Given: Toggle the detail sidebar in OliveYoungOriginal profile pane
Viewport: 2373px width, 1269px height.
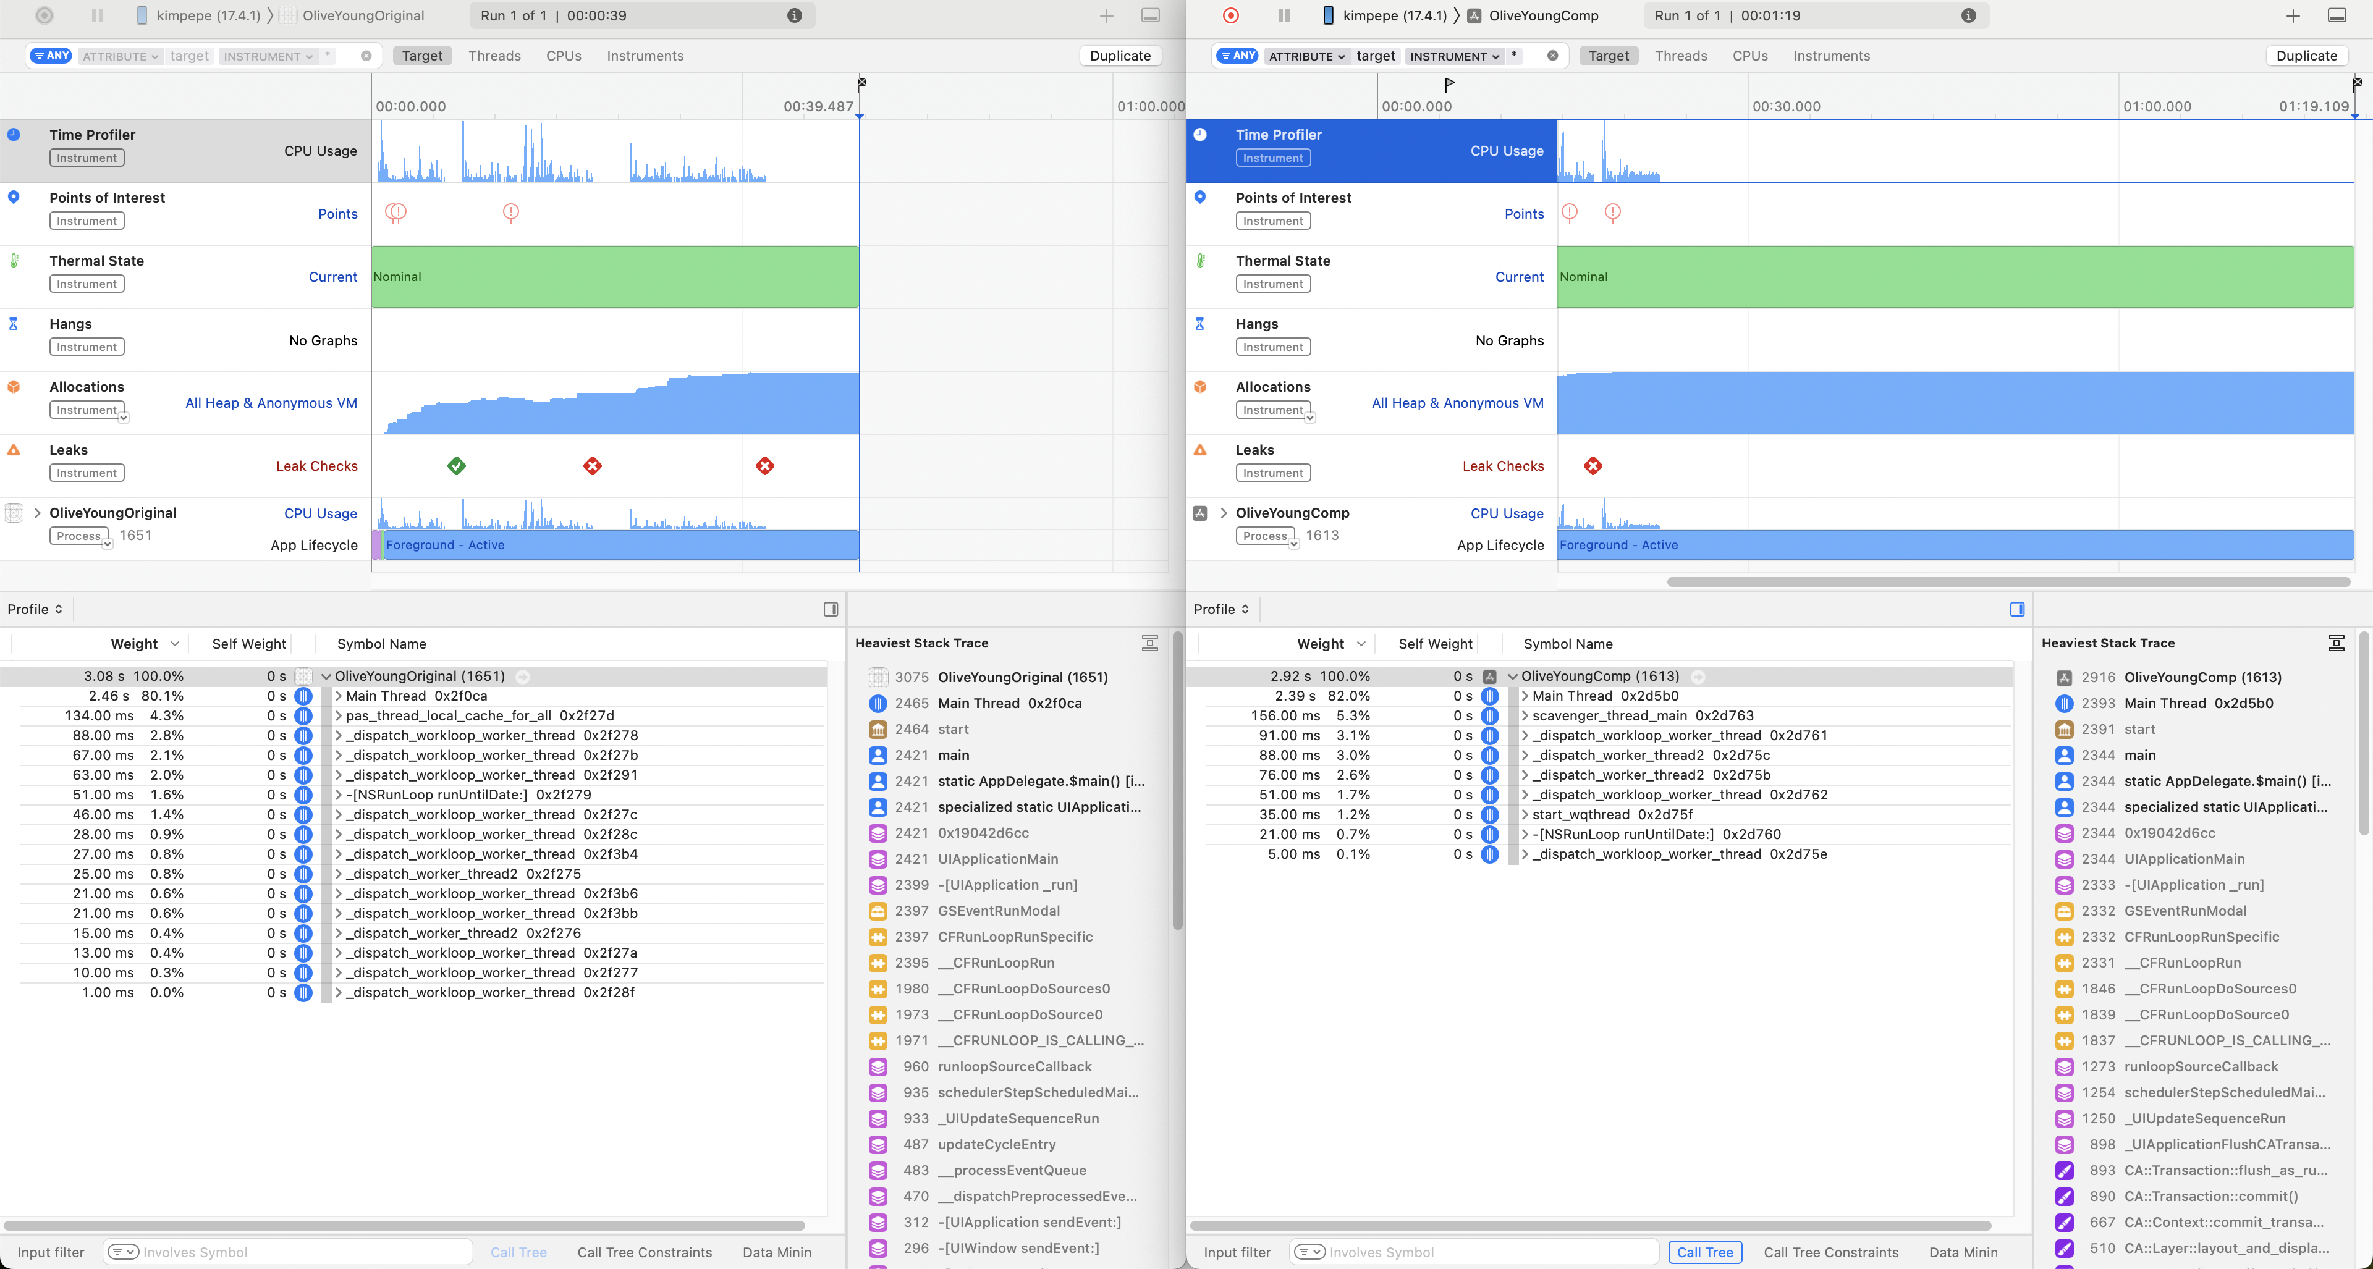Looking at the screenshot, I should pos(831,609).
